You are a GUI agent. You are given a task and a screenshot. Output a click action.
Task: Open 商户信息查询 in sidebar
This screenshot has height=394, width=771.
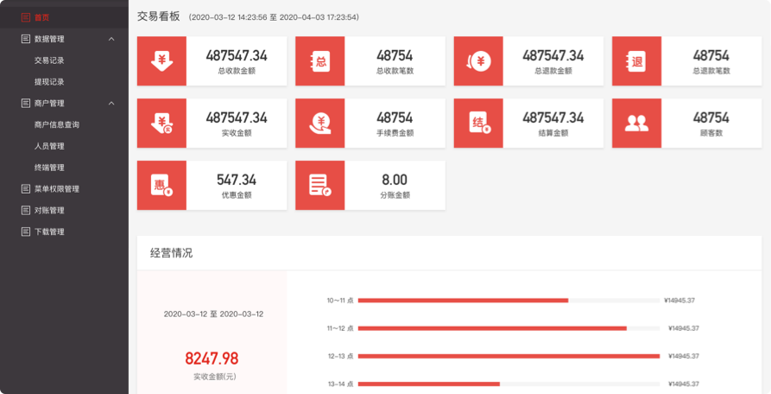[57, 125]
